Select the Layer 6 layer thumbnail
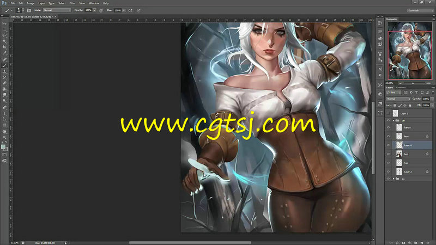The height and width of the screenshot is (245, 436). [x=399, y=145]
